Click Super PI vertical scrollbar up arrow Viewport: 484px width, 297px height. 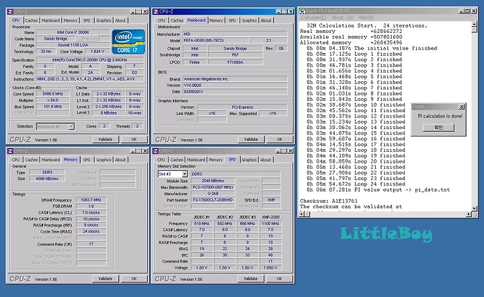pos(475,24)
